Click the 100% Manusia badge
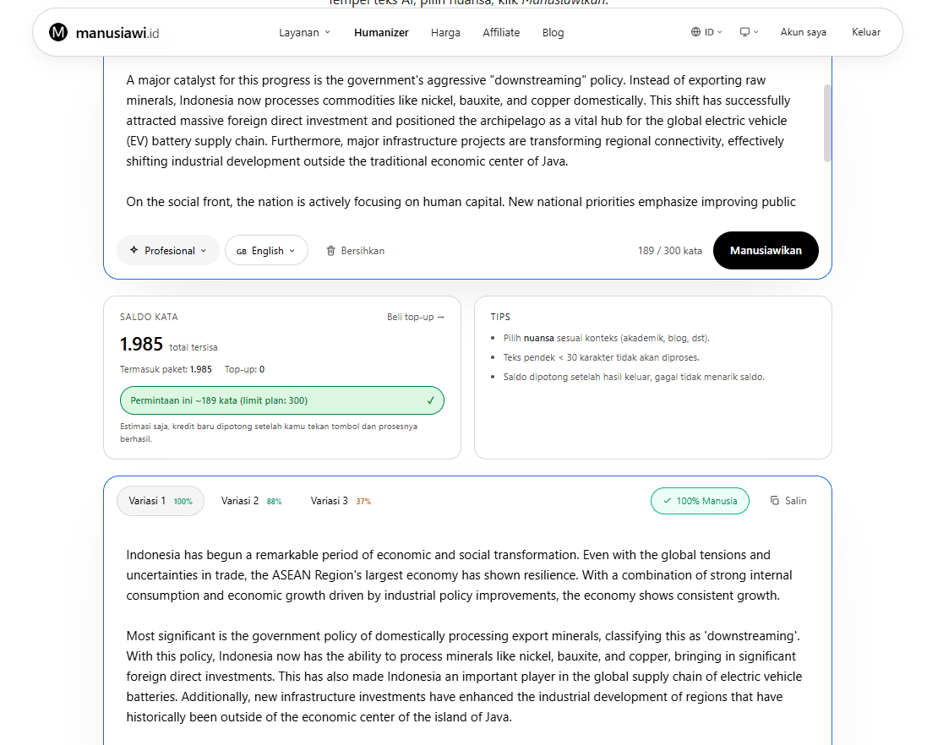 [700, 501]
